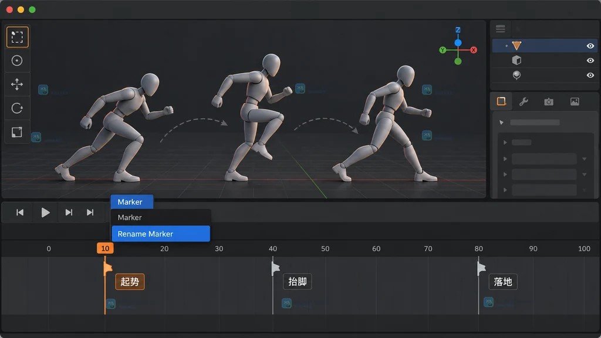Open the outliner hamburger menu
Screen dimensions: 601x338
(500, 29)
